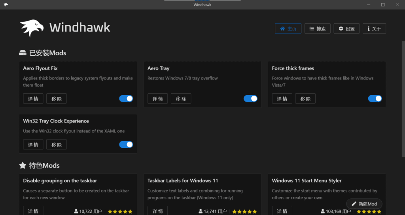The height and width of the screenshot is (215, 405).
Task: Open the 设置 settings page
Action: pyautogui.click(x=346, y=28)
